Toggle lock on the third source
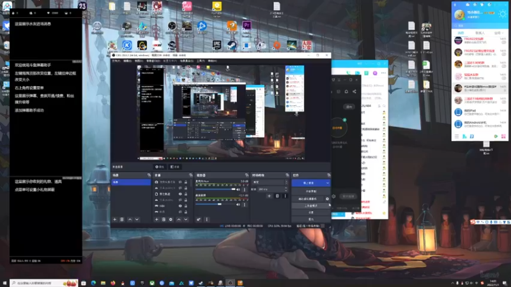The image size is (511, 287). (186, 194)
